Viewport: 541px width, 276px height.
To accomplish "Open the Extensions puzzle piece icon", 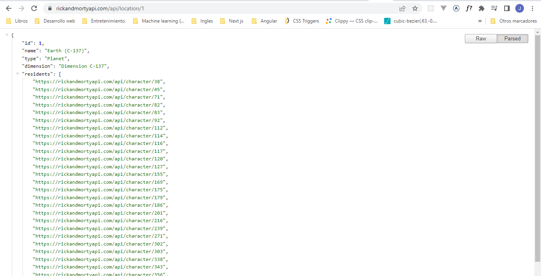I will pos(481,8).
